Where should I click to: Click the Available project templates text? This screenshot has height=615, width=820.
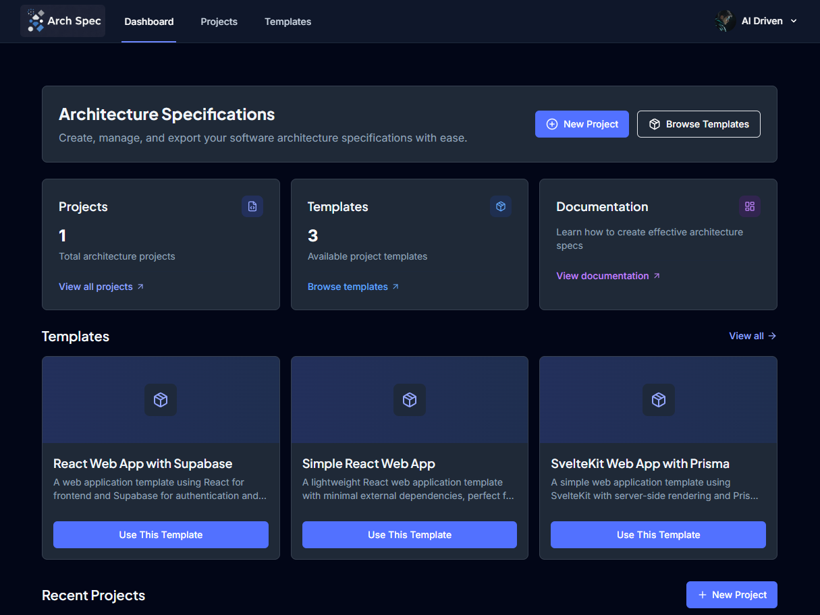point(367,256)
